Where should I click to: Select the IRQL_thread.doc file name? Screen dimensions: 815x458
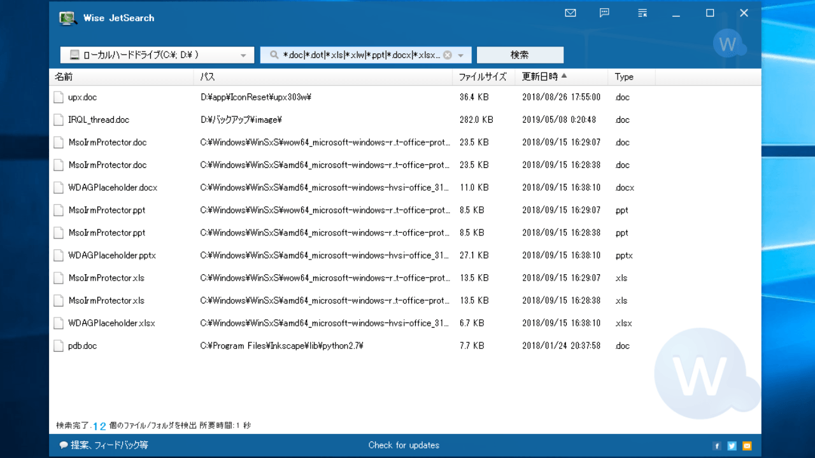[99, 120]
